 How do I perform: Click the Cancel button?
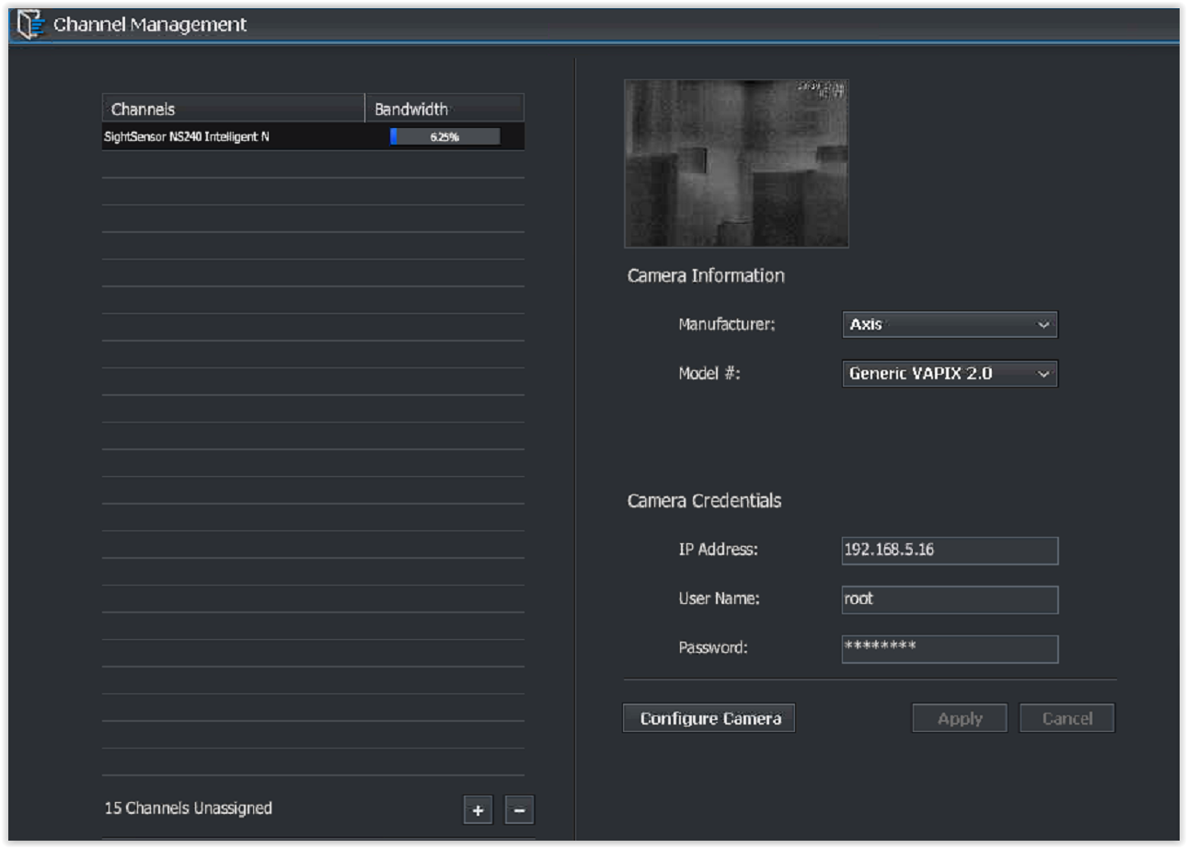[x=1067, y=718]
